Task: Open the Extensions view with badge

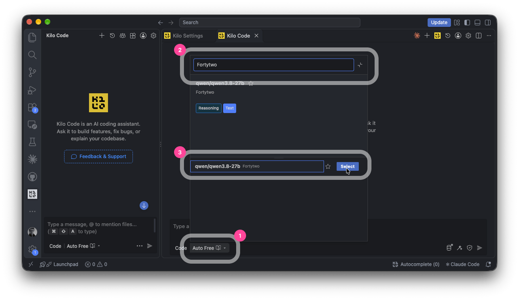Action: point(32,108)
